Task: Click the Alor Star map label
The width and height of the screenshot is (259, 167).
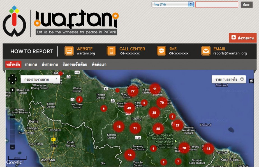Action: coord(48,160)
